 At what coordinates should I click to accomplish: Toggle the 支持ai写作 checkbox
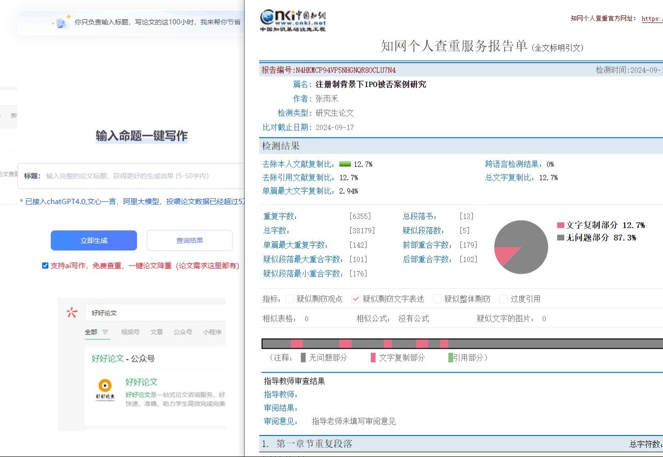click(45, 265)
